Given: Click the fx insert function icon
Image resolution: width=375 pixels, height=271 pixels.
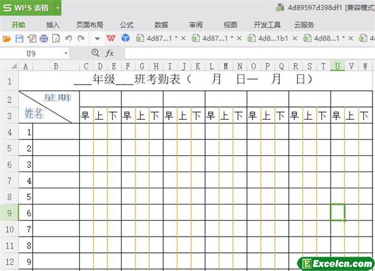Looking at the screenshot, I should 110,53.
